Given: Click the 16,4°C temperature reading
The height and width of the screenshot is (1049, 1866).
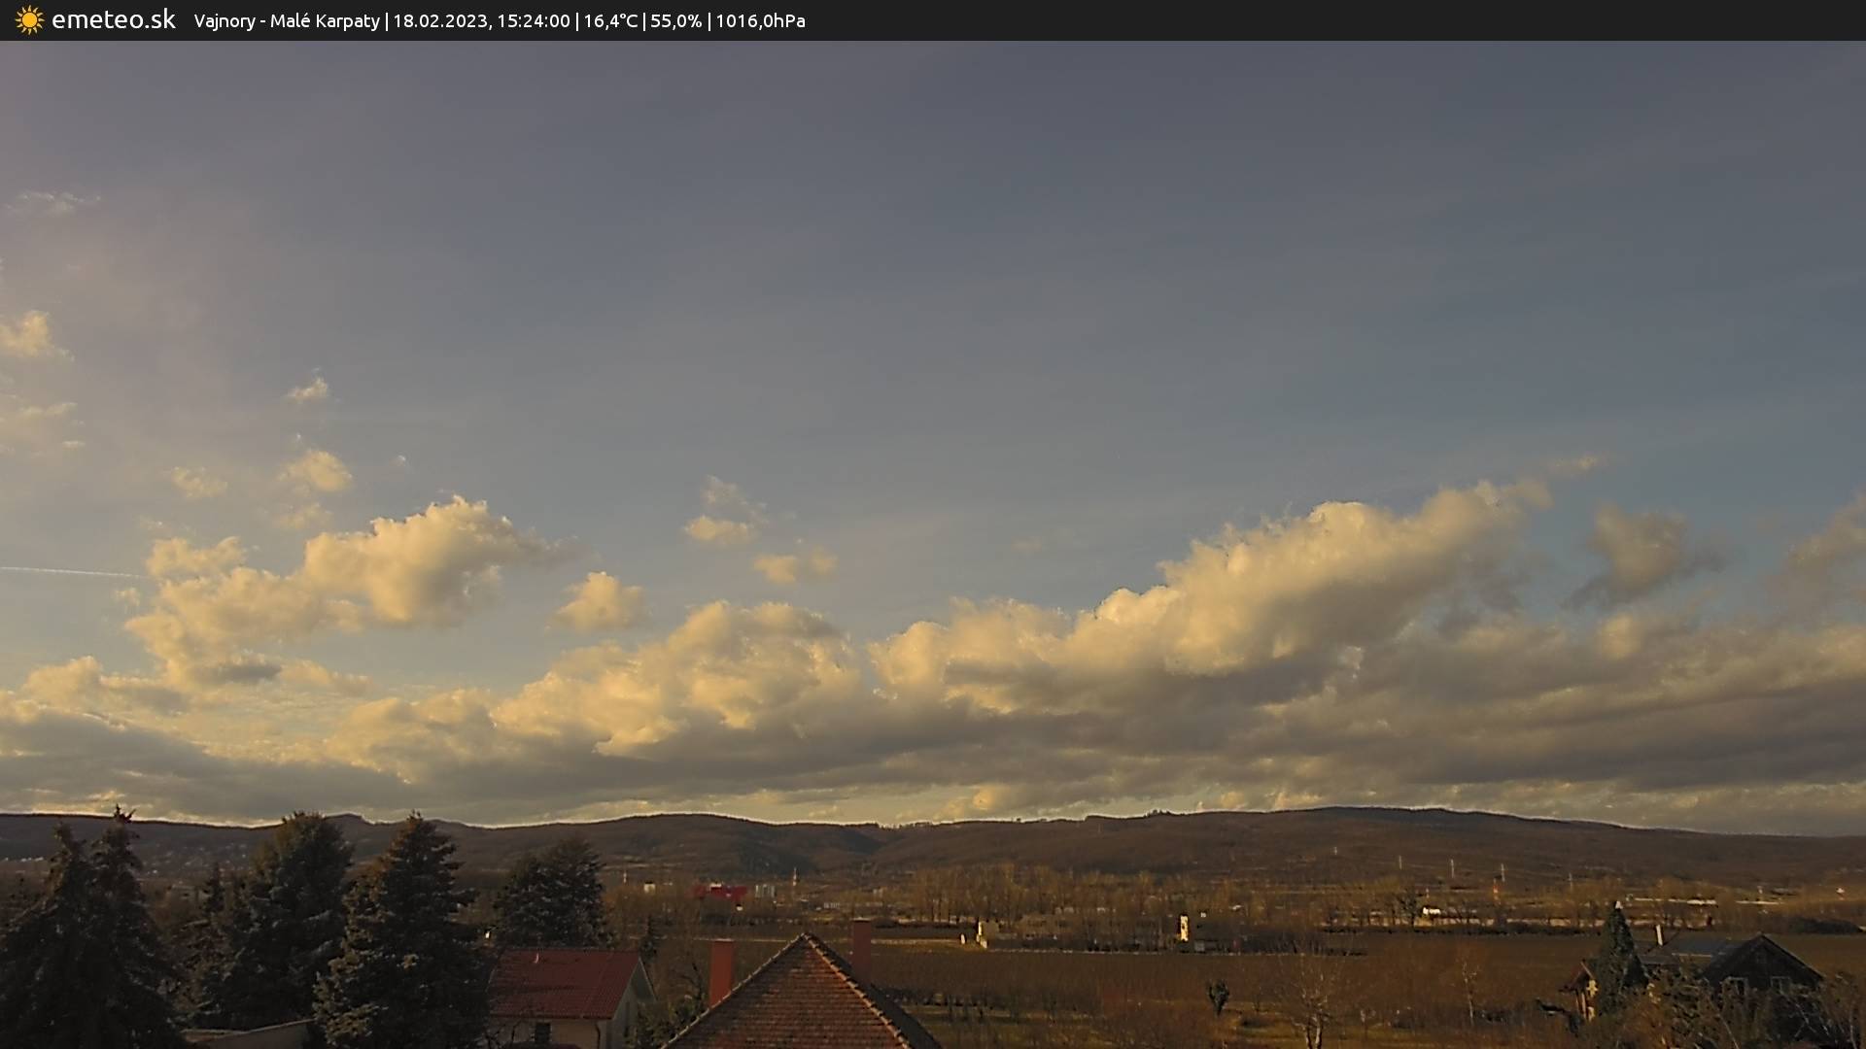Looking at the screenshot, I should (x=610, y=21).
